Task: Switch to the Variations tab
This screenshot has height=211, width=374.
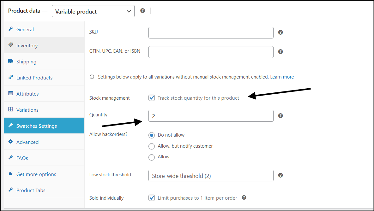Action: click(44, 109)
